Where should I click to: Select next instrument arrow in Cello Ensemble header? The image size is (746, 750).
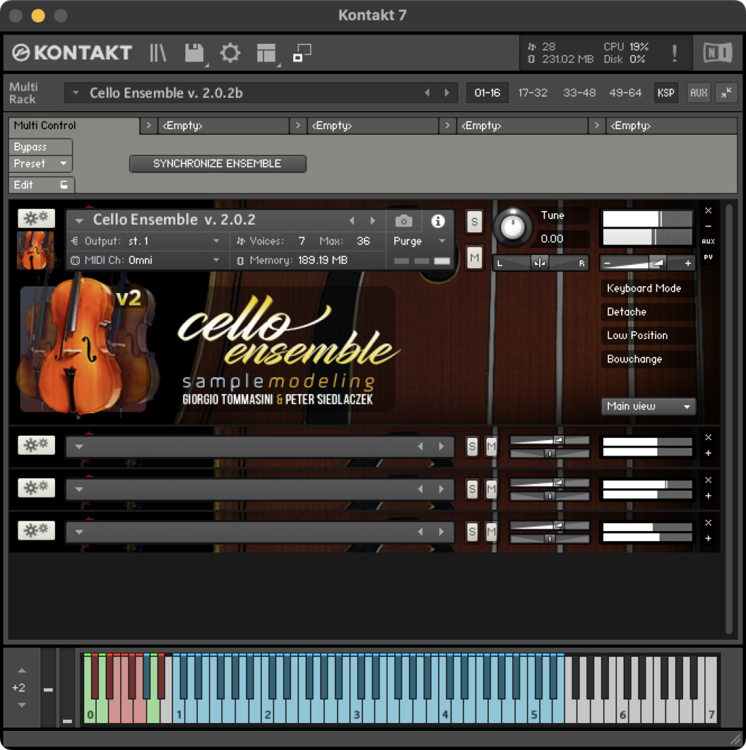373,221
